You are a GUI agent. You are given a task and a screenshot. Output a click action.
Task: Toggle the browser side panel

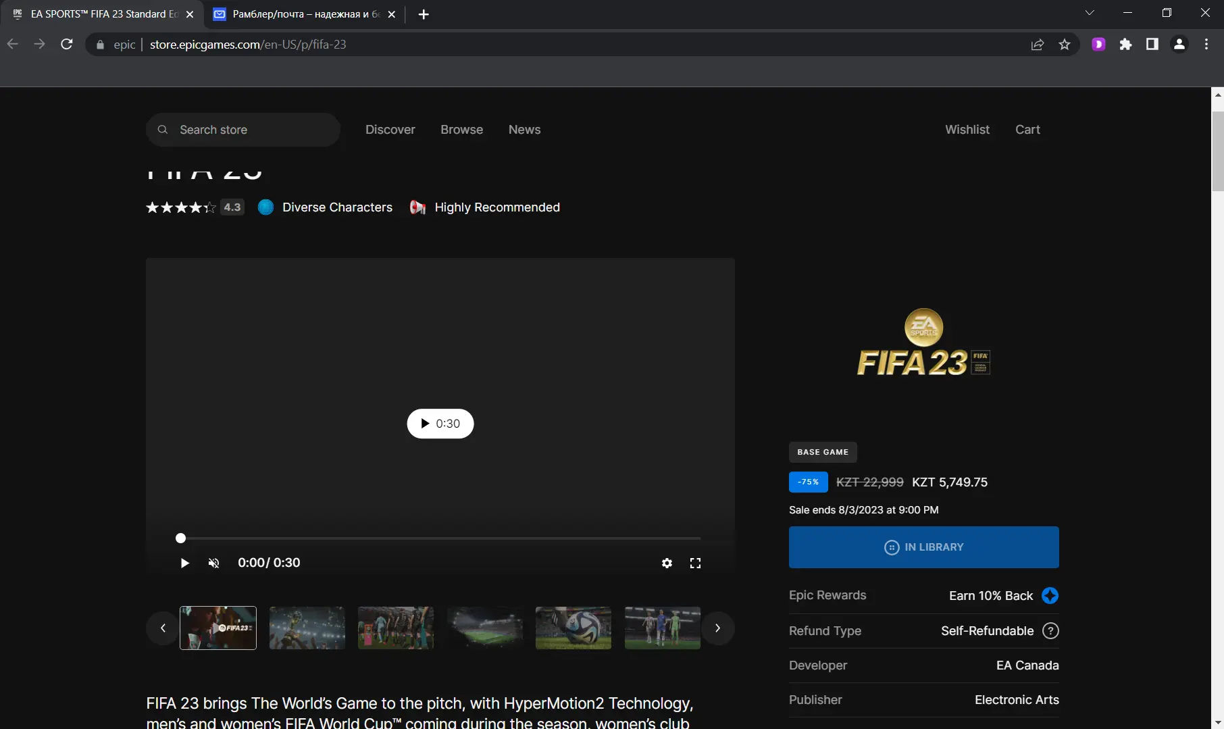[1152, 44]
